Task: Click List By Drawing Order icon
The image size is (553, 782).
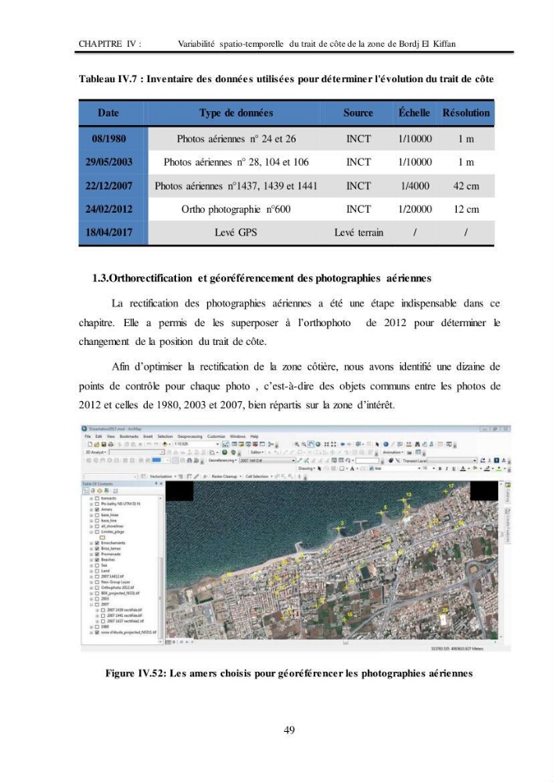Action: [86, 491]
